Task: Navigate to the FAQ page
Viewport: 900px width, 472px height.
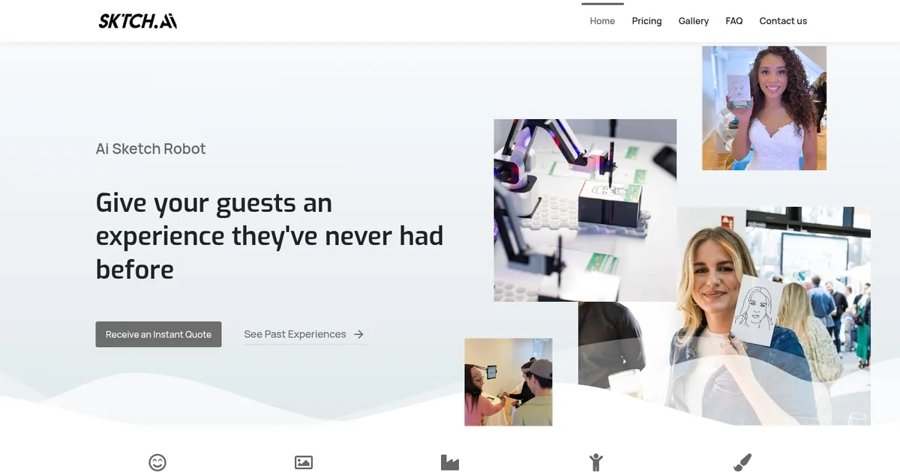Action: (734, 21)
